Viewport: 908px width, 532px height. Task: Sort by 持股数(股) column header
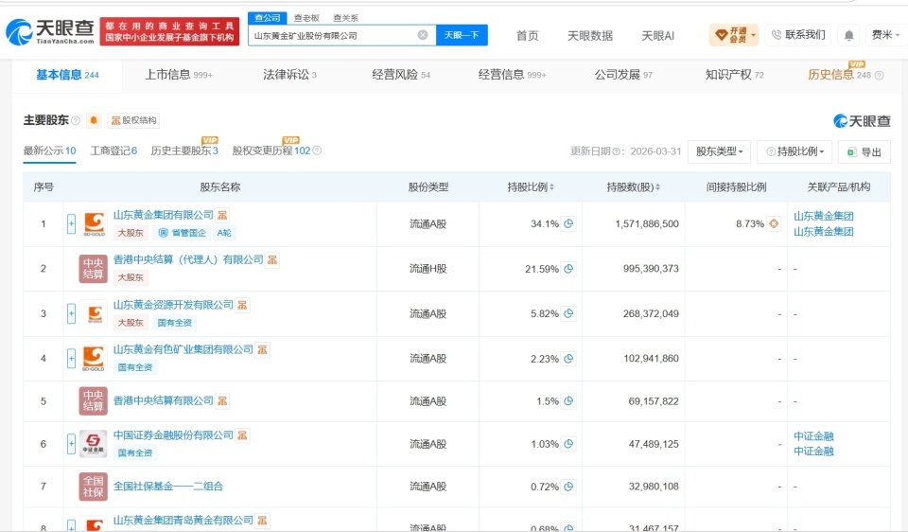pos(633,186)
